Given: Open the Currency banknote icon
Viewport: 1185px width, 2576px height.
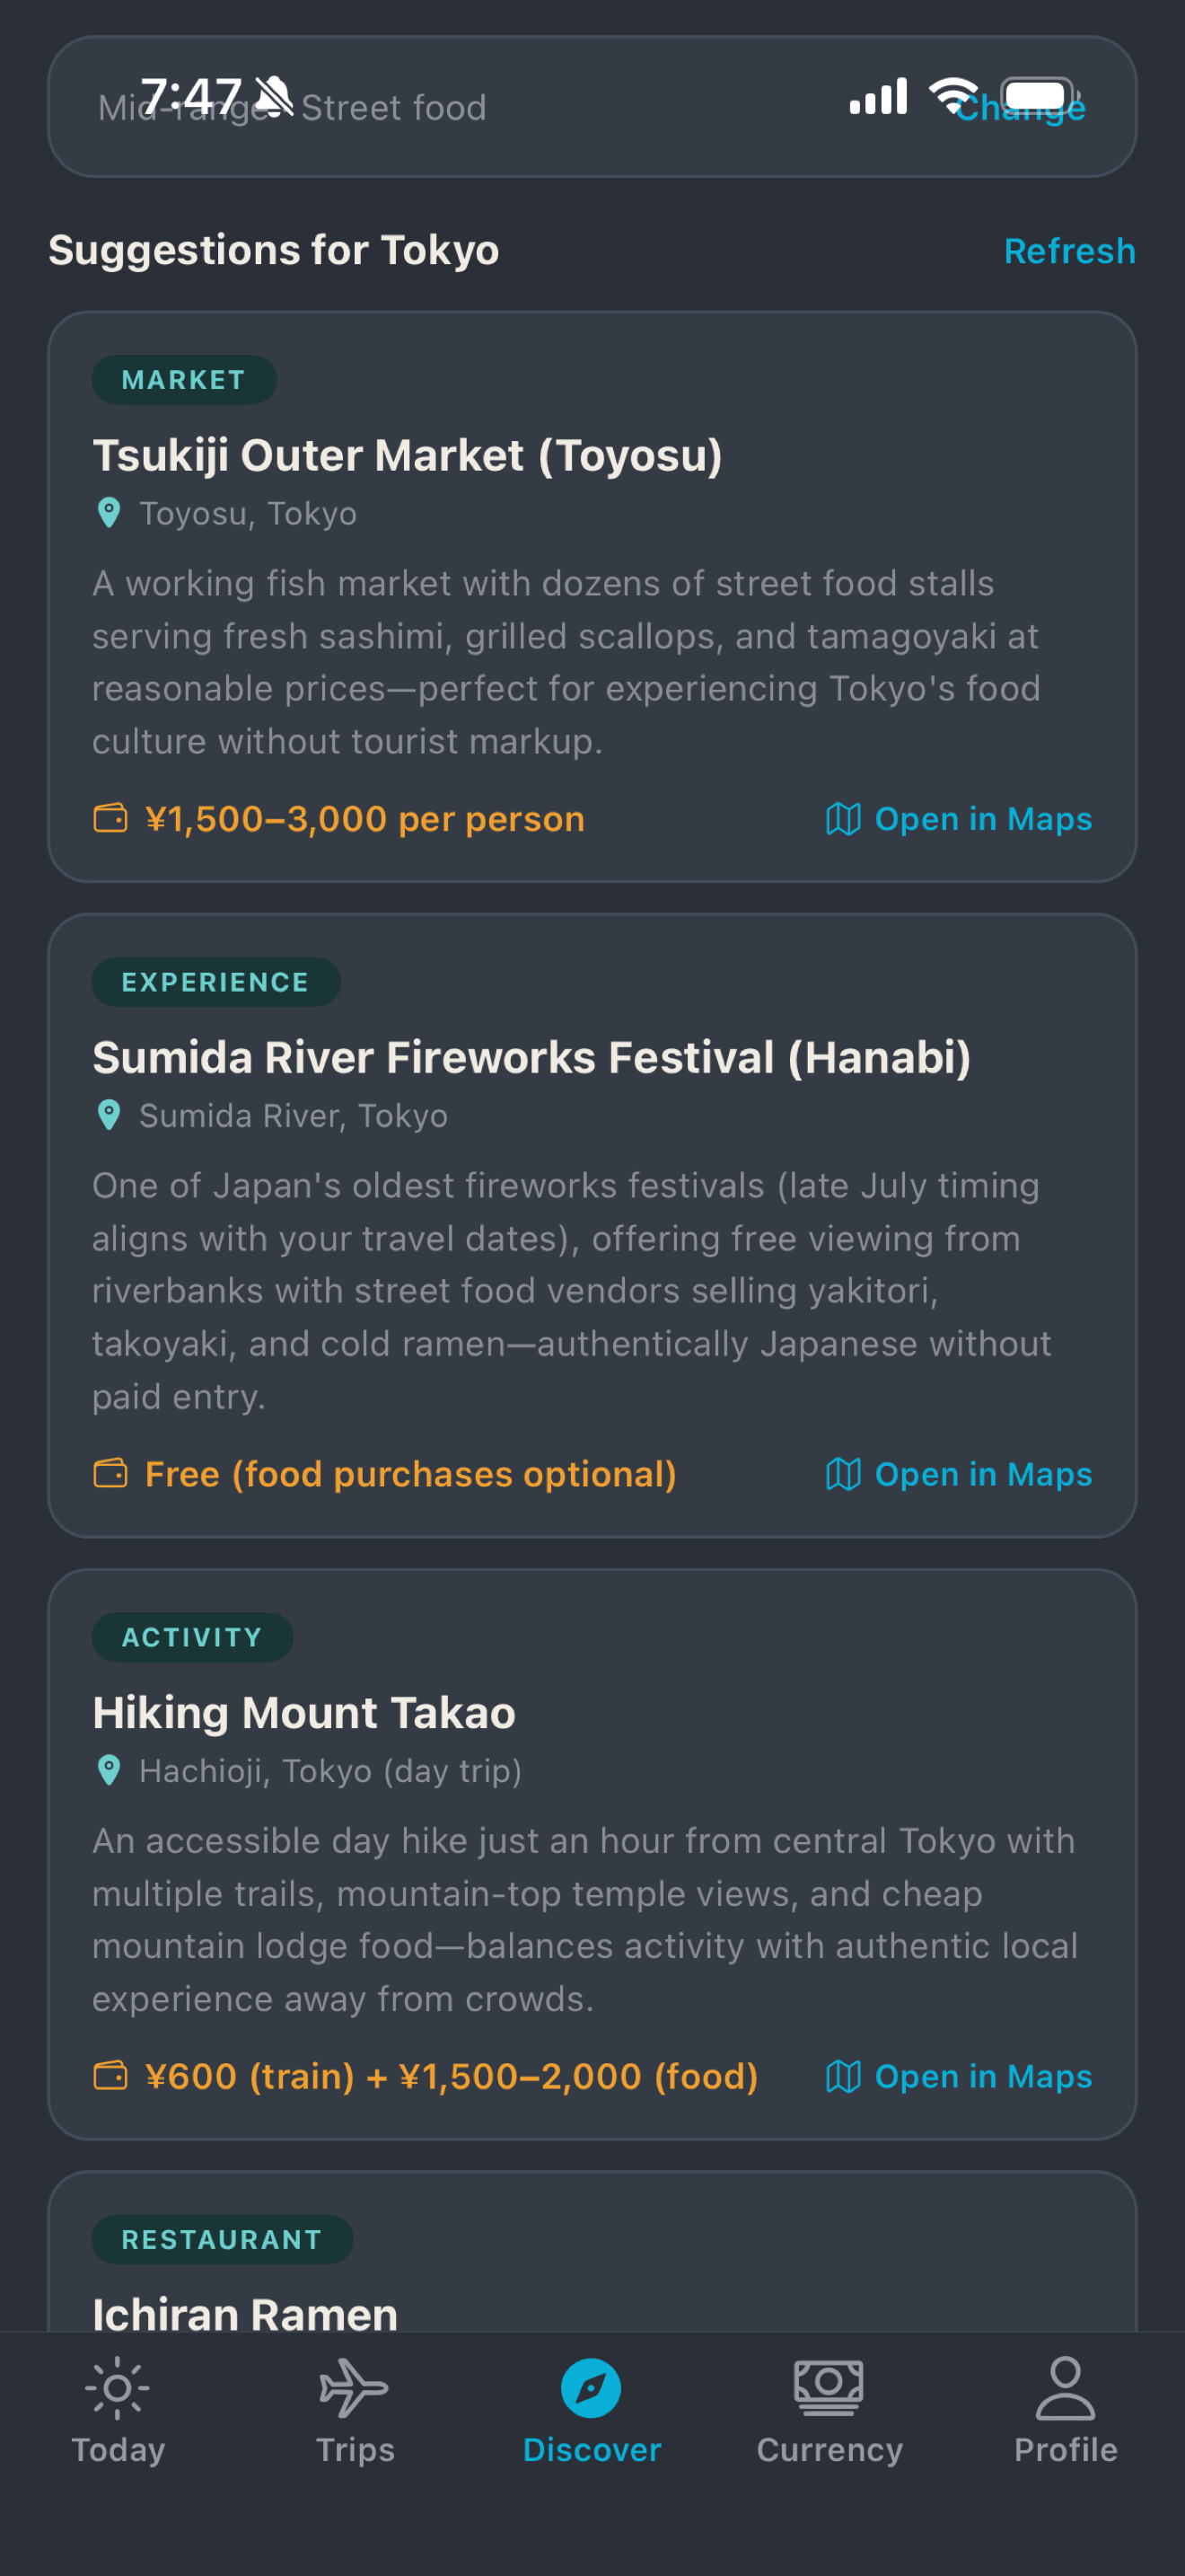Looking at the screenshot, I should click(829, 2388).
